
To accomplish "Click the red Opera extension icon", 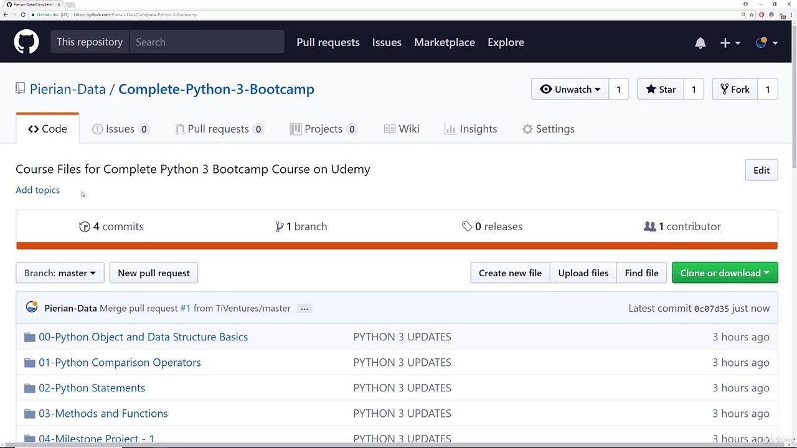I will click(762, 14).
